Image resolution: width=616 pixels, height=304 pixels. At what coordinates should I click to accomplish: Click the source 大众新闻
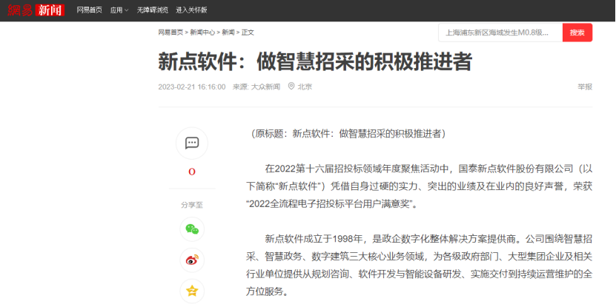(x=265, y=87)
